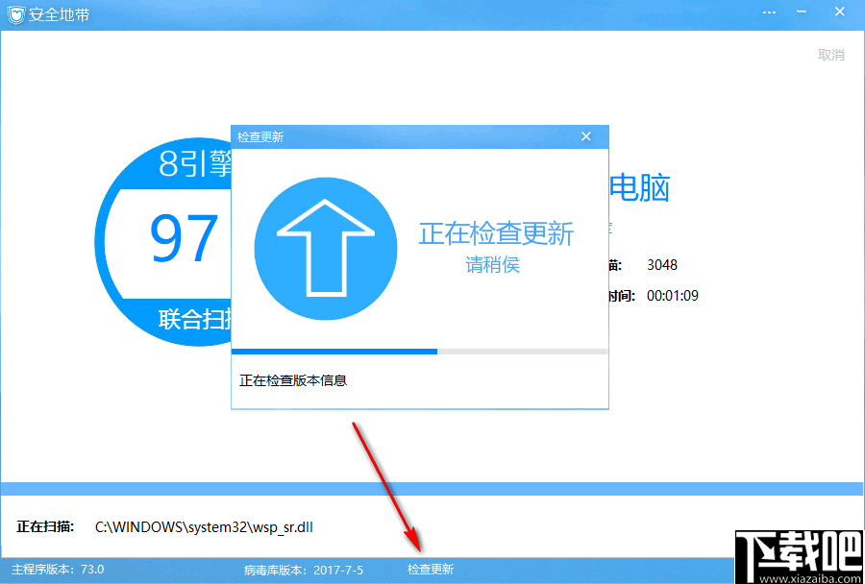Close the 检查更新 update dialog
The height and width of the screenshot is (584, 865).
586,136
